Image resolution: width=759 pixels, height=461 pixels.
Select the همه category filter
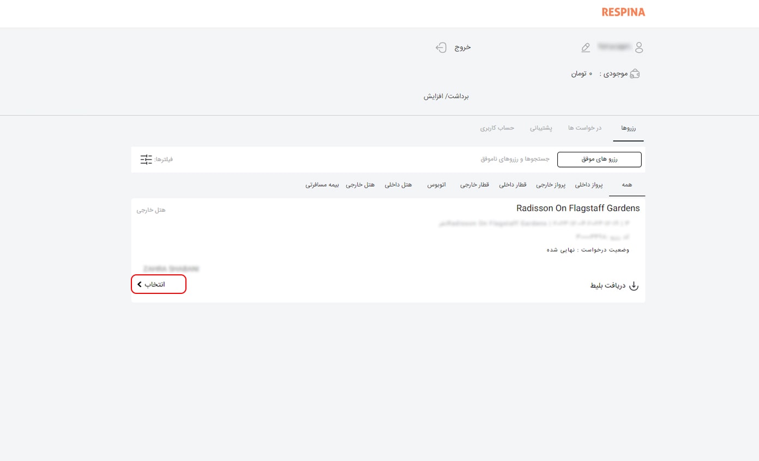pos(627,185)
